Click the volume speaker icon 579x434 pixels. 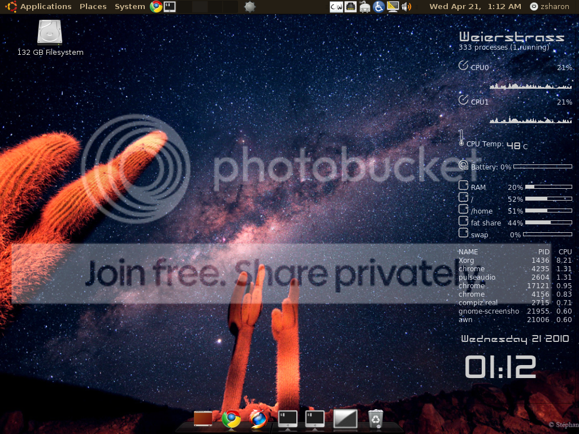tap(406, 7)
